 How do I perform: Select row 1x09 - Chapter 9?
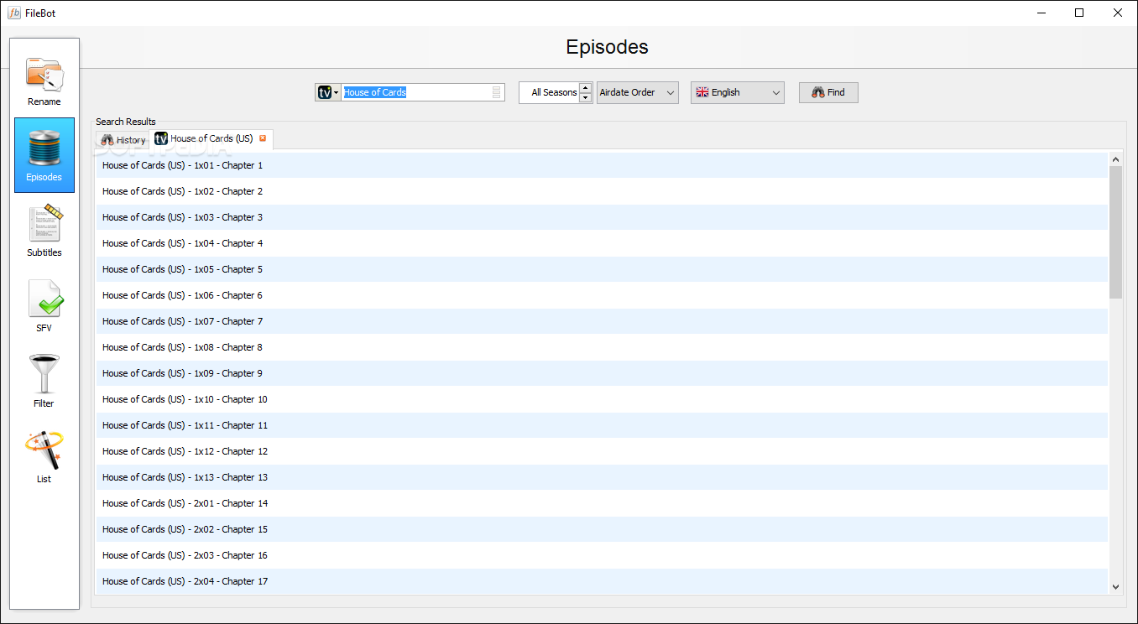(x=603, y=373)
